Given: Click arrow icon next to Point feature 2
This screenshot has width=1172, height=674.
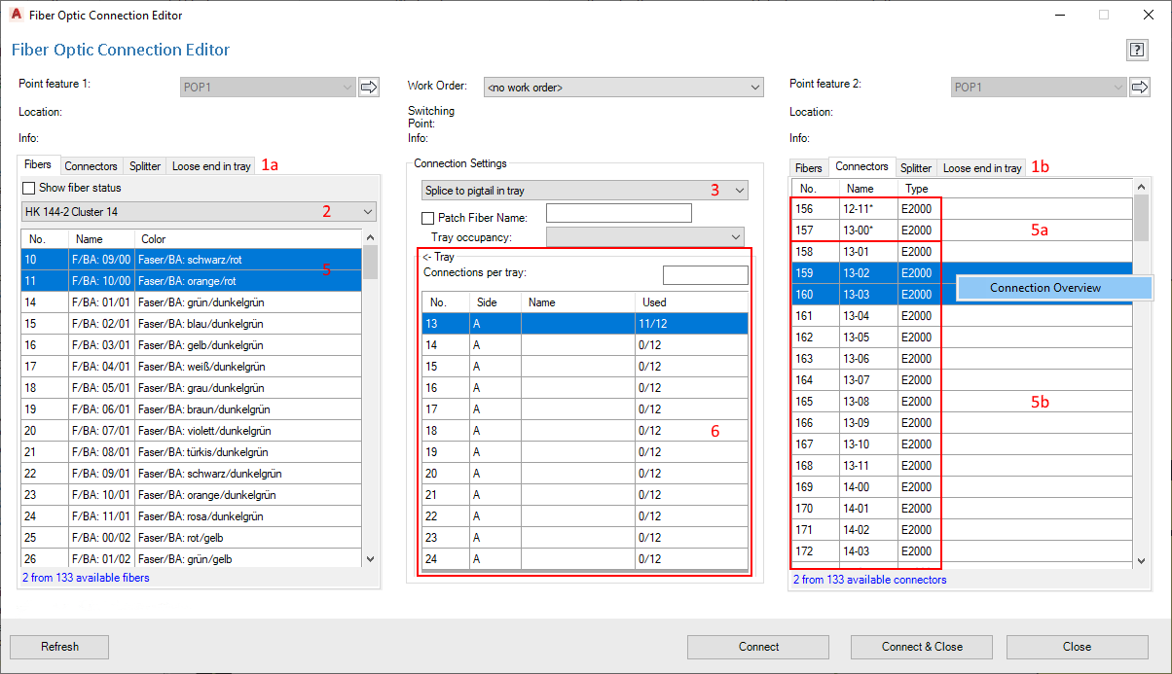Looking at the screenshot, I should pyautogui.click(x=1140, y=88).
